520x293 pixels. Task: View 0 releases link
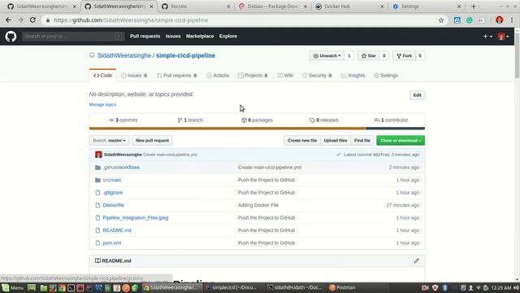point(324,120)
